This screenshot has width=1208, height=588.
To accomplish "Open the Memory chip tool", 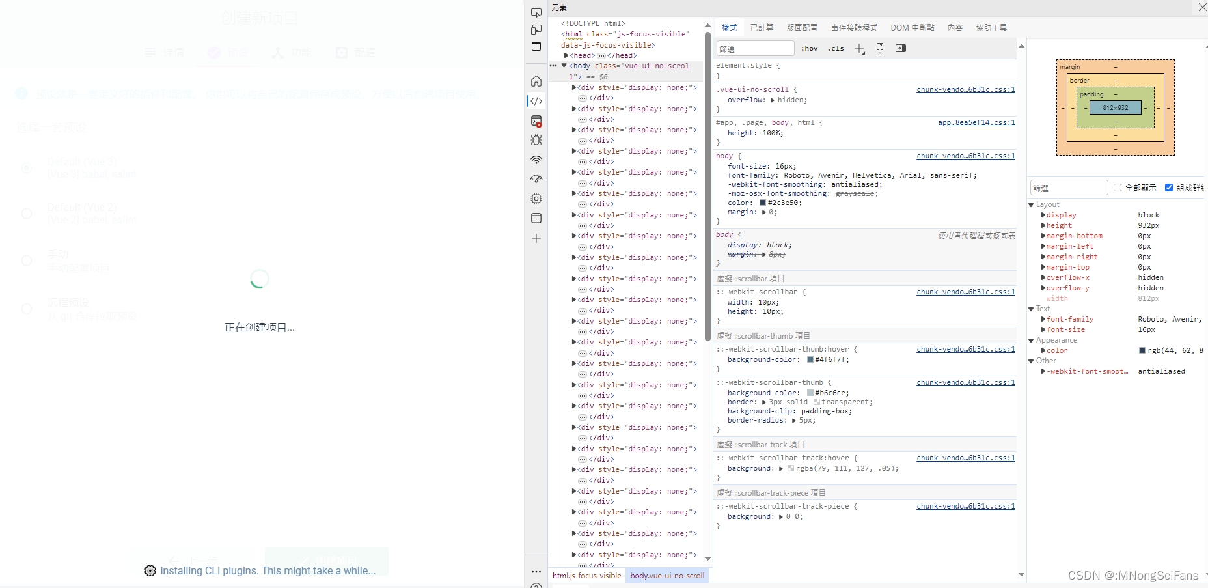I will (x=536, y=199).
